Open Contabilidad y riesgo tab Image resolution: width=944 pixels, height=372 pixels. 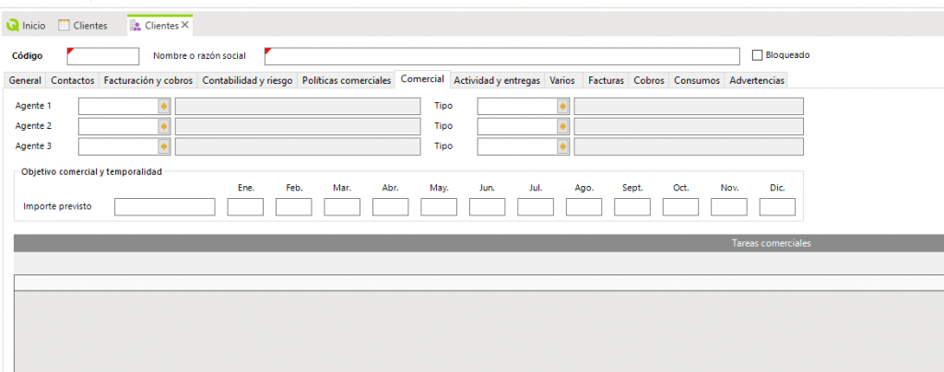pyautogui.click(x=247, y=80)
